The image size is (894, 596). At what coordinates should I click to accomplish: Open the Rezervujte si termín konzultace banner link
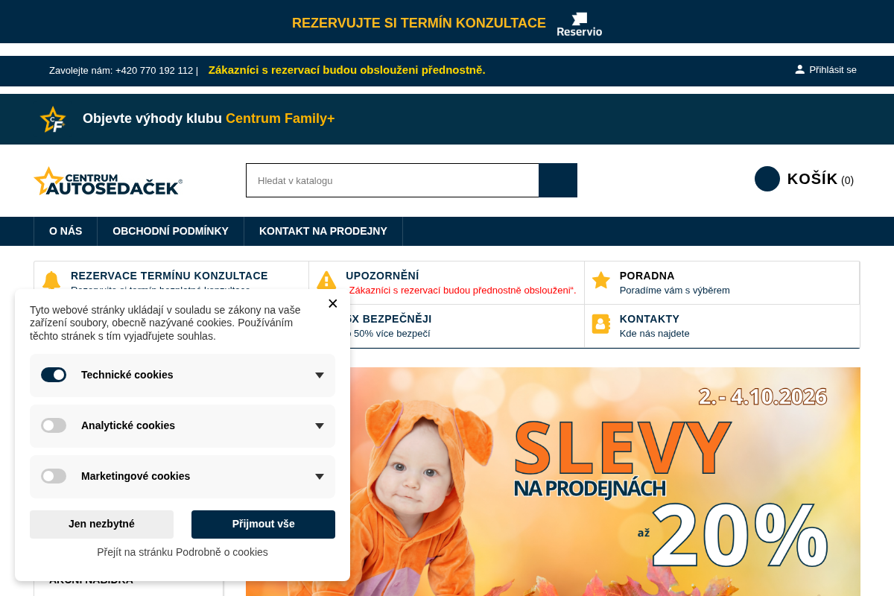click(419, 23)
